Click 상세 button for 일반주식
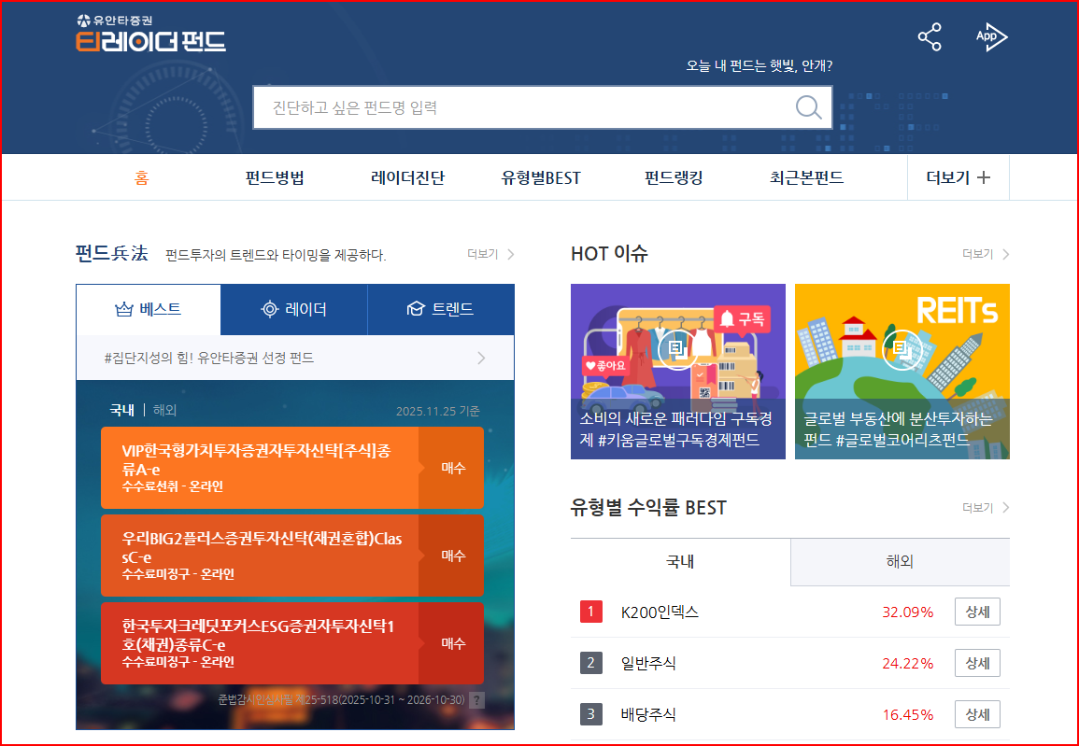This screenshot has width=1079, height=746. (977, 663)
